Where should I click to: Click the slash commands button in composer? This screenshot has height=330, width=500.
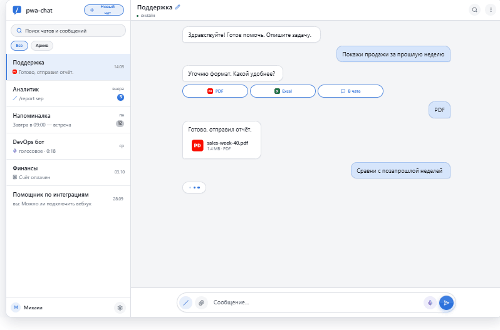pos(185,302)
